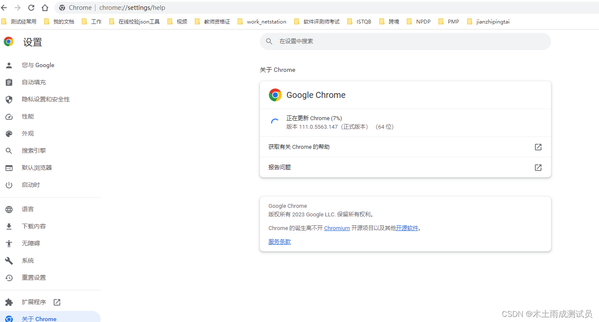The width and height of the screenshot is (599, 322).
Task: Open the ISTQB bookmark folder
Action: (359, 21)
